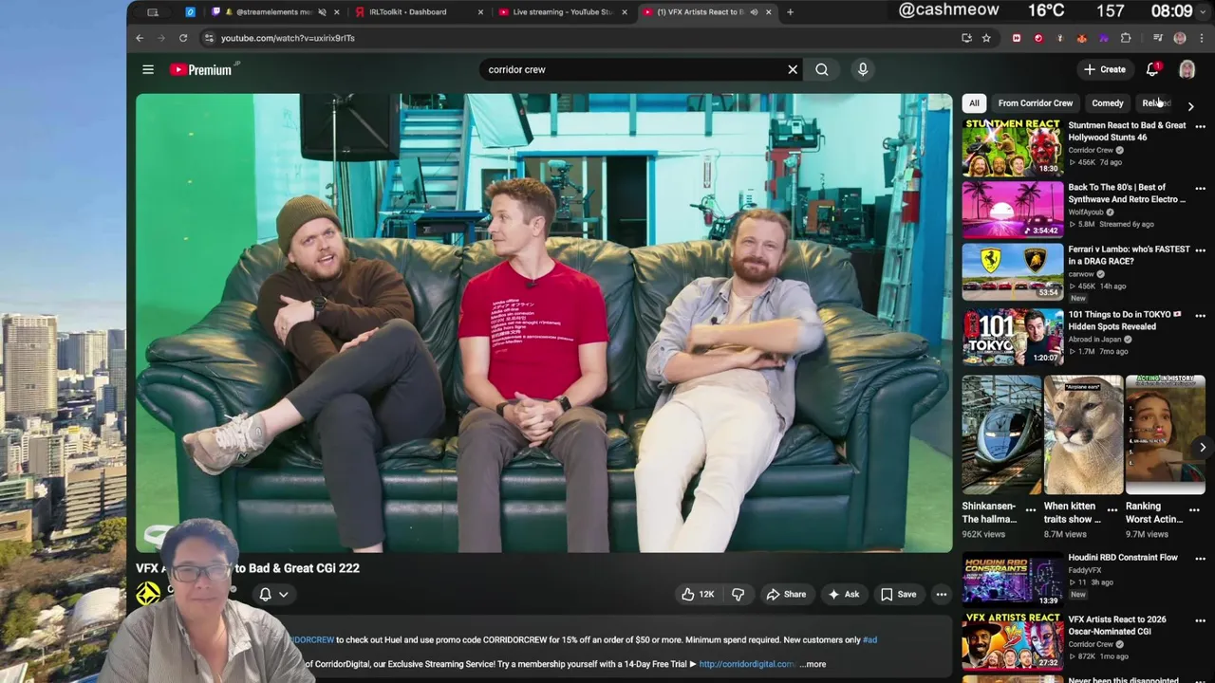Screen dimensions: 1215x683
Task: Click the WolfAyoub channel name
Action: [1086, 212]
